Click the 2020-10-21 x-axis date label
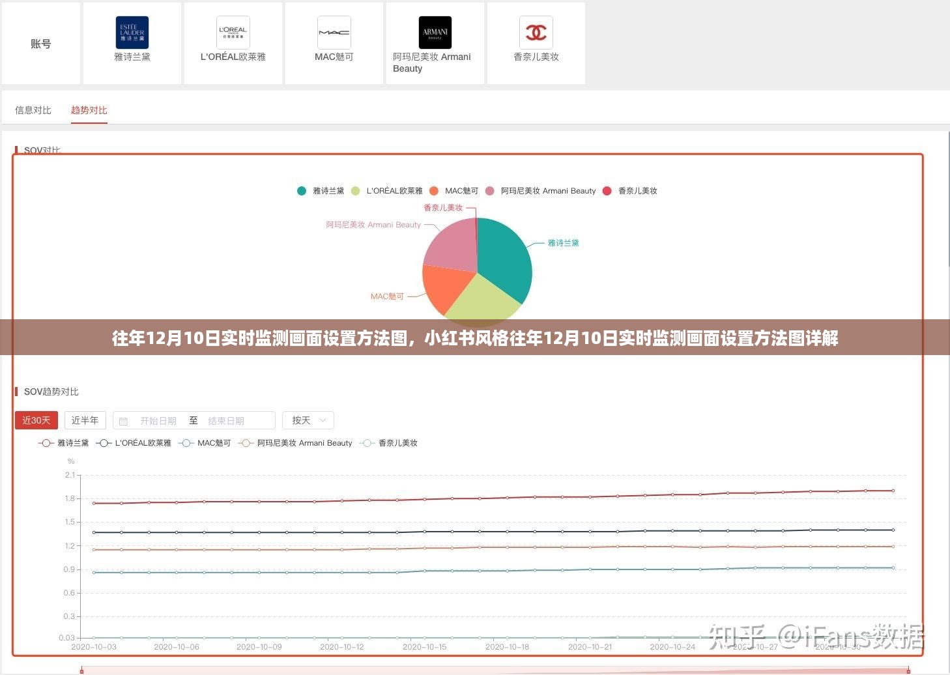Screen dimensions: 950x675 [x=590, y=647]
